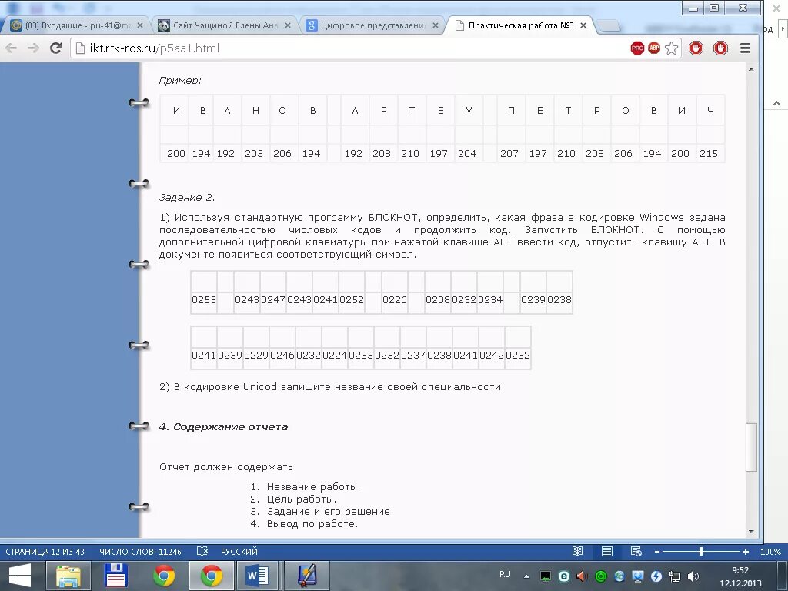The image size is (788, 591).
Task: Click the lightning bolt Daemon Tools tray icon
Action: coord(656,576)
